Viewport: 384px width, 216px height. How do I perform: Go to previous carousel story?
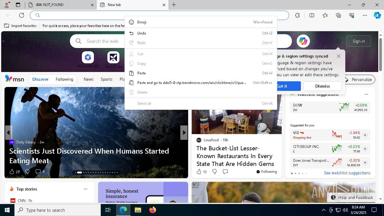point(8,133)
